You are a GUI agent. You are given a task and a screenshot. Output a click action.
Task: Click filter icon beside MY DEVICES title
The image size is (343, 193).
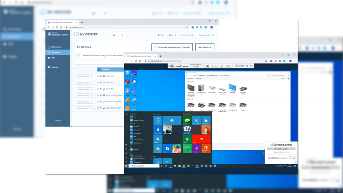coord(122,35)
